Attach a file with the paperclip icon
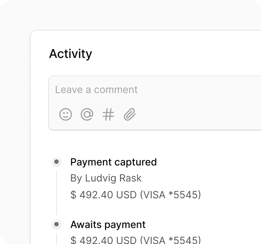Image resolution: width=261 pixels, height=244 pixels. (x=130, y=114)
